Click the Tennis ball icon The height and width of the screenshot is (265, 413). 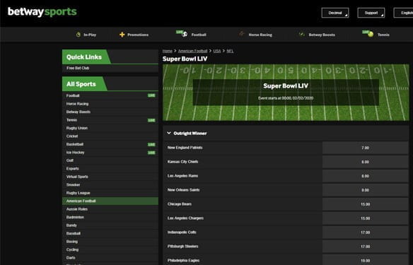click(x=371, y=34)
